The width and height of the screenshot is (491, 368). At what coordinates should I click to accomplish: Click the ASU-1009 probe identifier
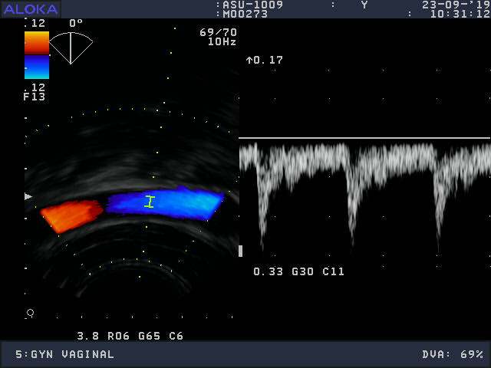(x=252, y=5)
